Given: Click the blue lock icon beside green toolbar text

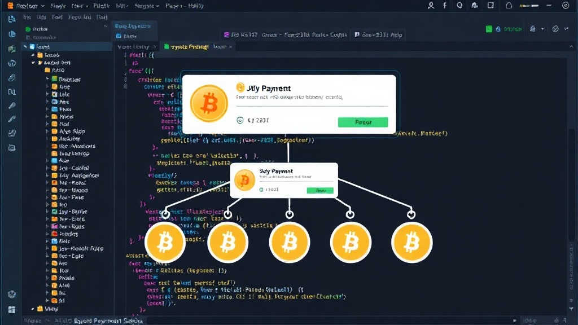Looking at the screenshot, I should click(498, 29).
